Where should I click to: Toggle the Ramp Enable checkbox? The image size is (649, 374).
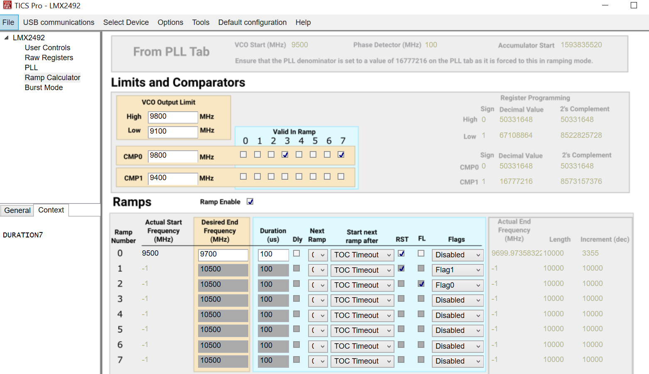coord(250,202)
